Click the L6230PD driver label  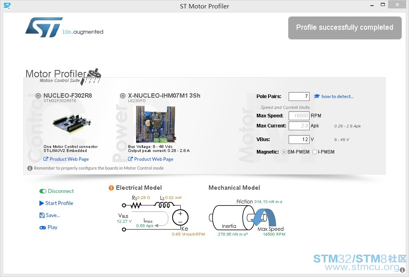coord(137,101)
